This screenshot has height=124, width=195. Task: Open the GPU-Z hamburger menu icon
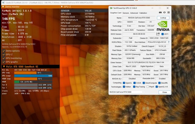168,13
